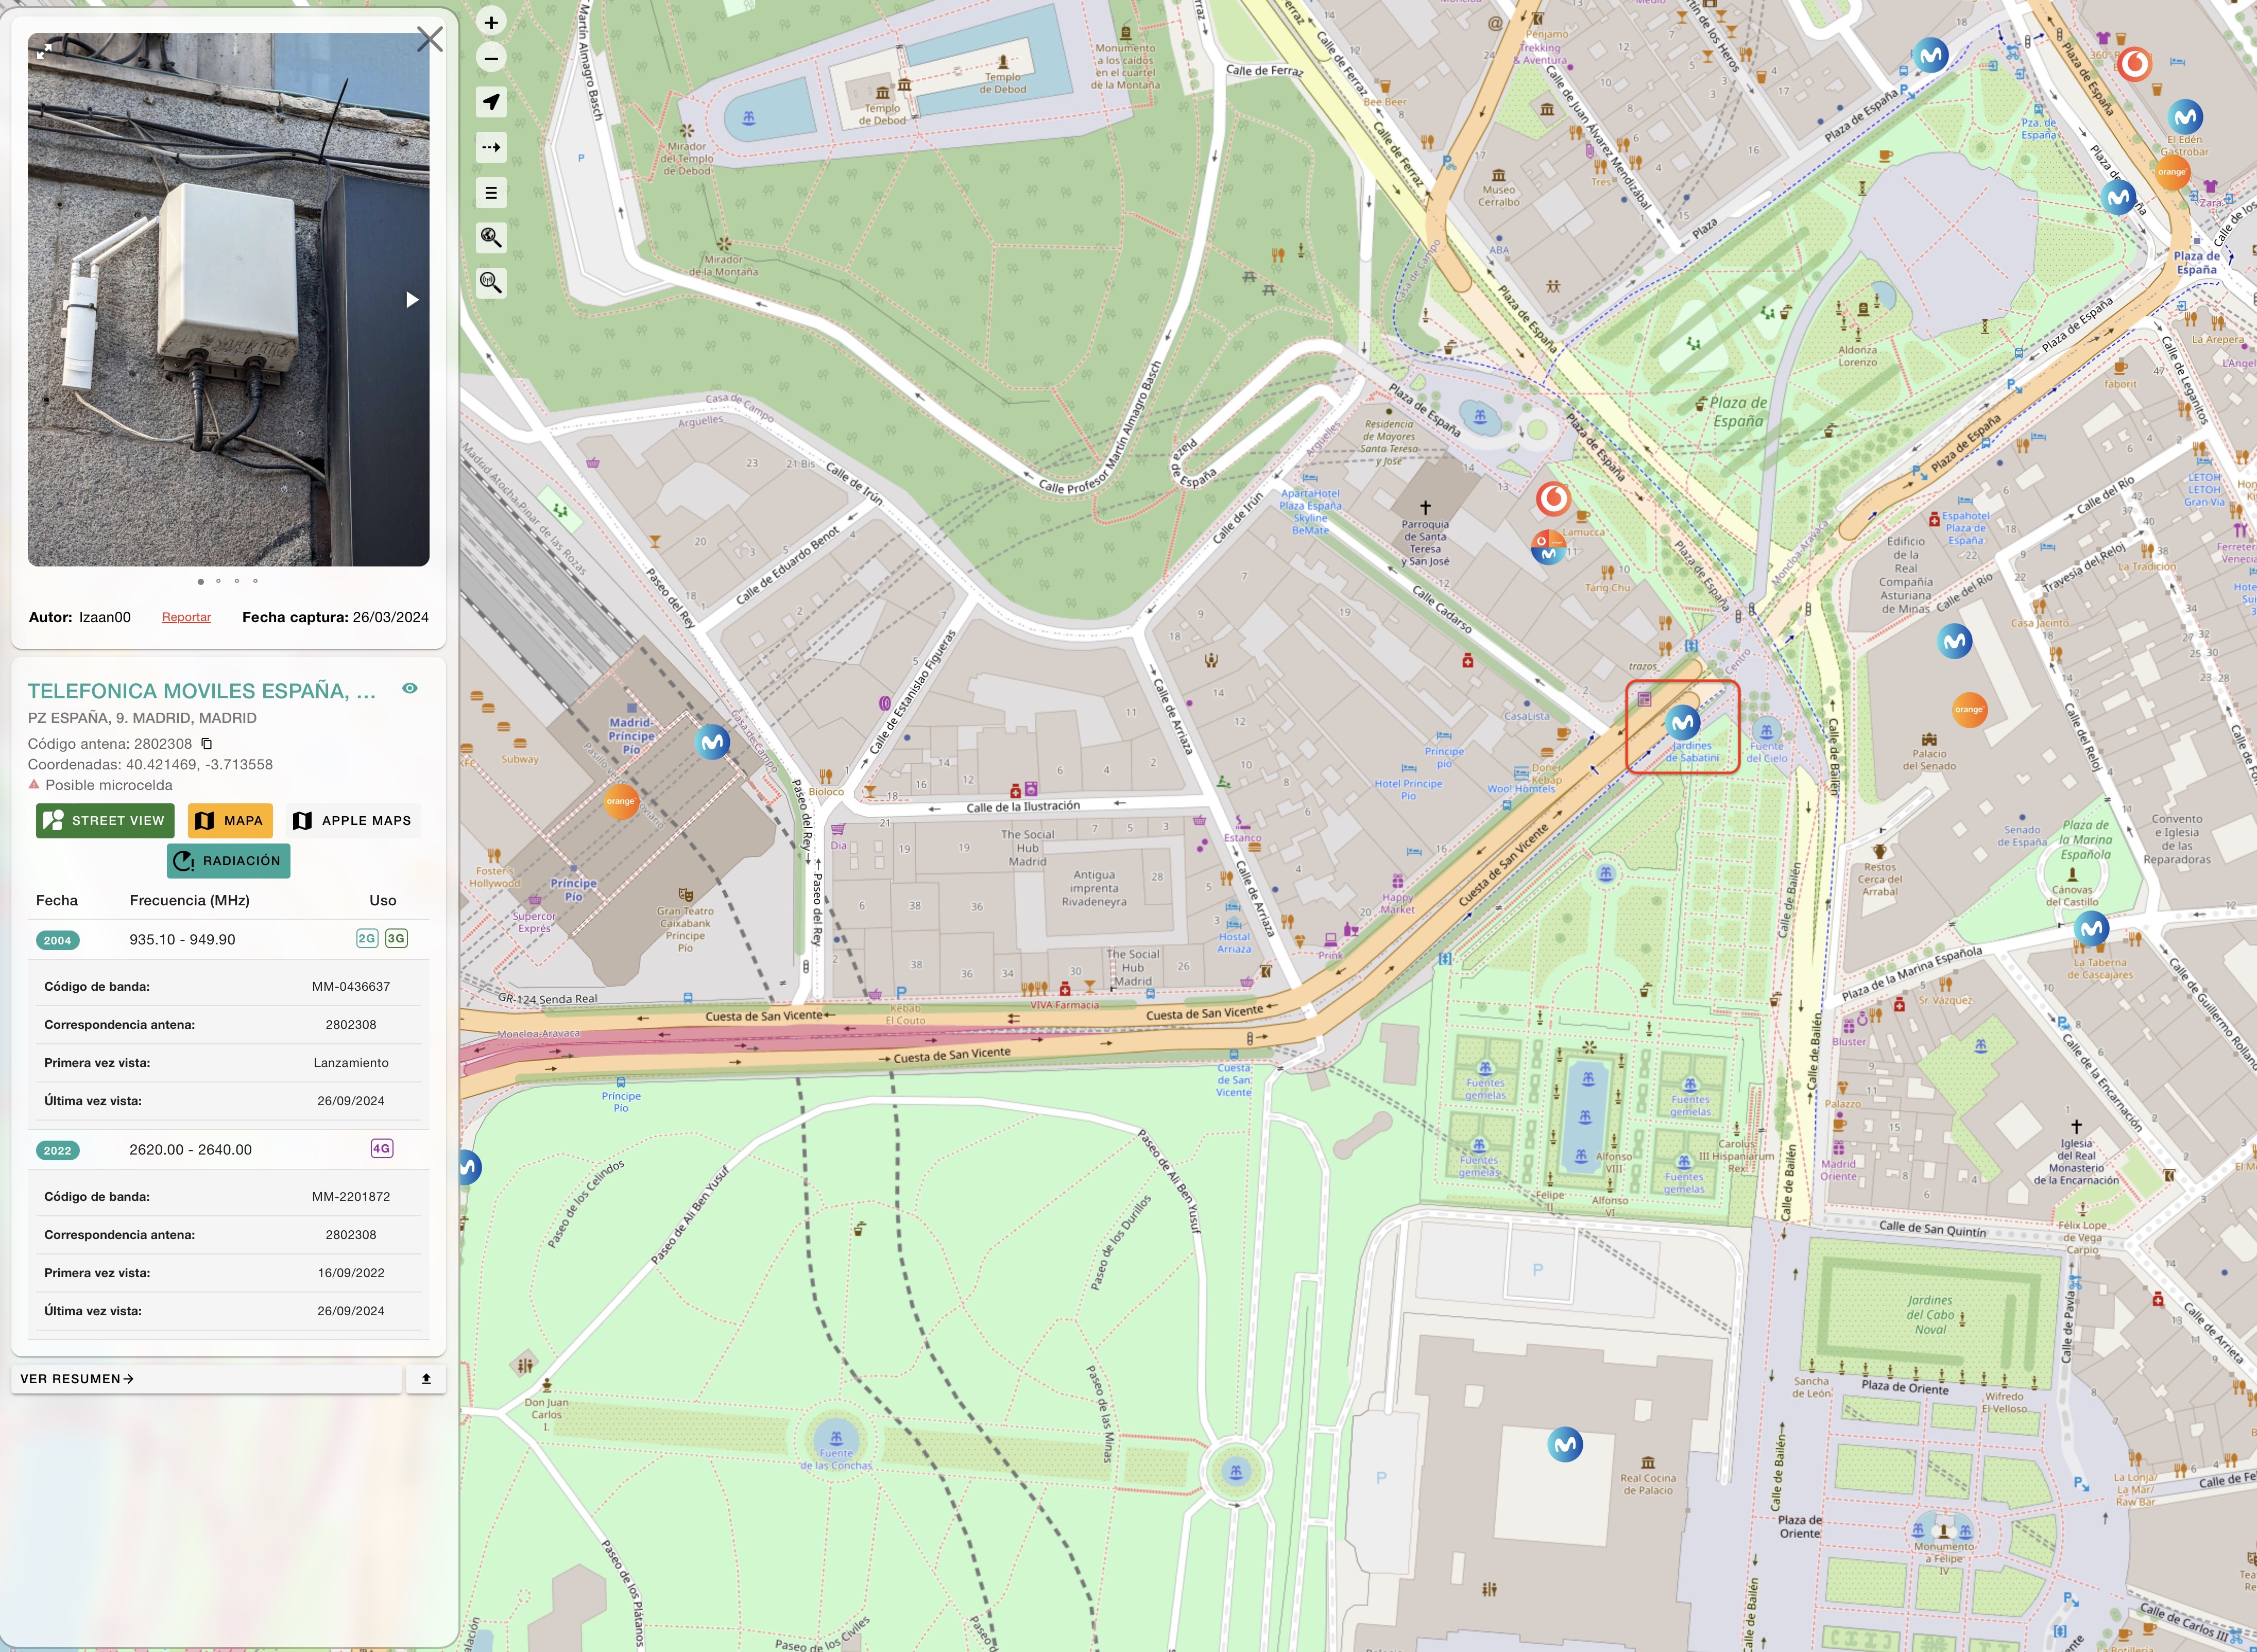This screenshot has width=2257, height=1652.
Task: Open Street View for this antenna
Action: [x=105, y=821]
